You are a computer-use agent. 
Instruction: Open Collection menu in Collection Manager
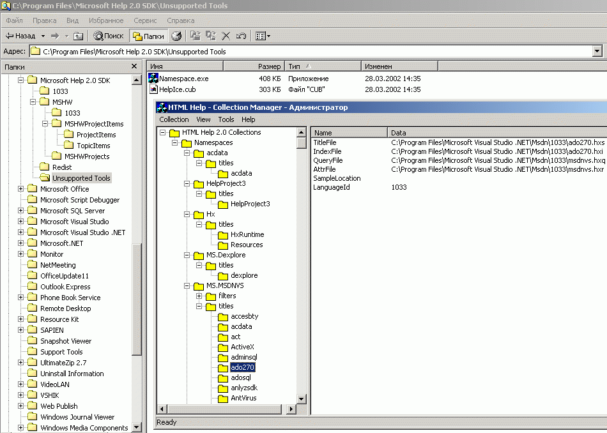[x=174, y=119]
